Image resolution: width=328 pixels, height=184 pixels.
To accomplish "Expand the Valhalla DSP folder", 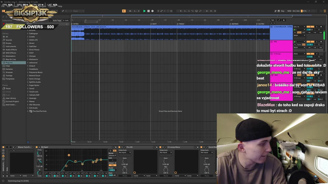I will [x=28, y=95].
